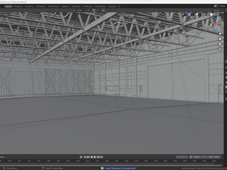Screen dimensions: 227x170
Task: Click the red X axis on navigation gizmo
Action: point(218,25)
